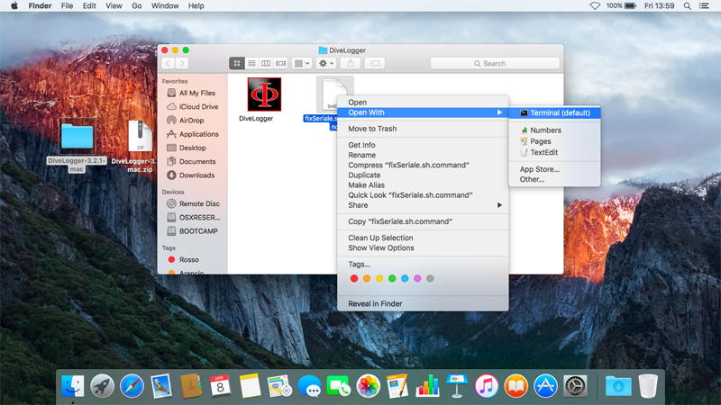Open the DiveLogger application icon
Screen dimensions: 721x405
point(264,94)
